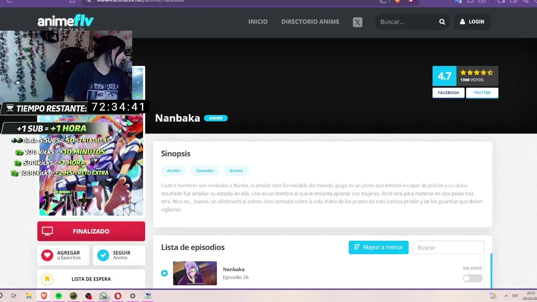Click the bookmark icon for Lista de espera
537x302 pixels.
tap(47, 279)
